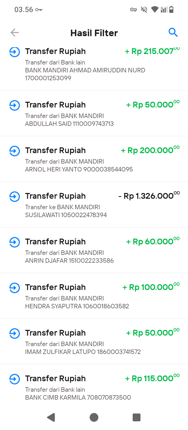Tap transfer icon for the ARNOL HERI YANTO entry
The height and width of the screenshot is (430, 188).
pyautogui.click(x=15, y=151)
